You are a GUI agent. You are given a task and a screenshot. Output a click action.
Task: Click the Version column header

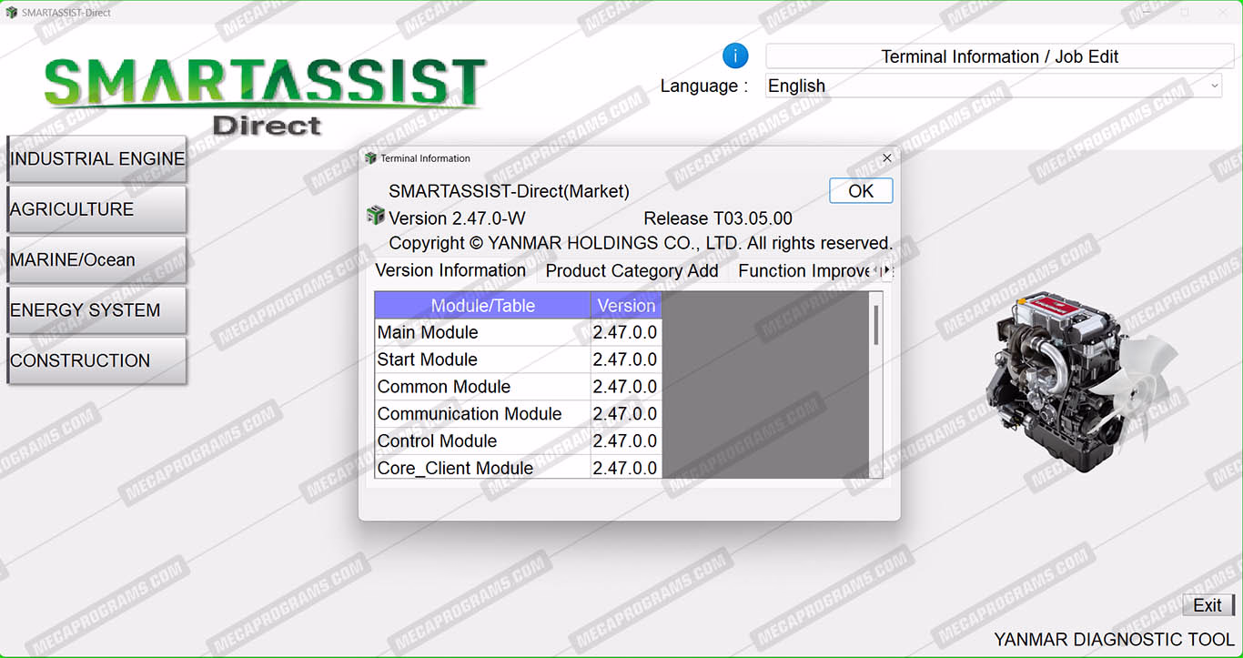click(626, 306)
